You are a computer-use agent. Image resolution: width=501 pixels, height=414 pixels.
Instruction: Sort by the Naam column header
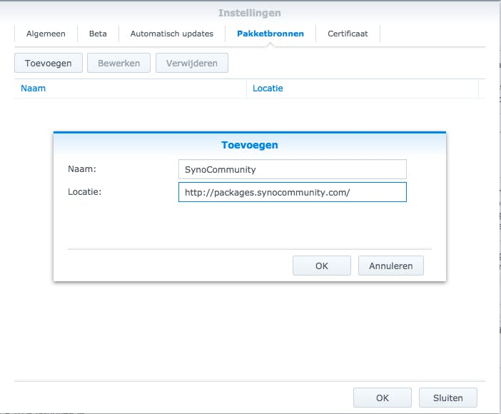[x=131, y=89]
